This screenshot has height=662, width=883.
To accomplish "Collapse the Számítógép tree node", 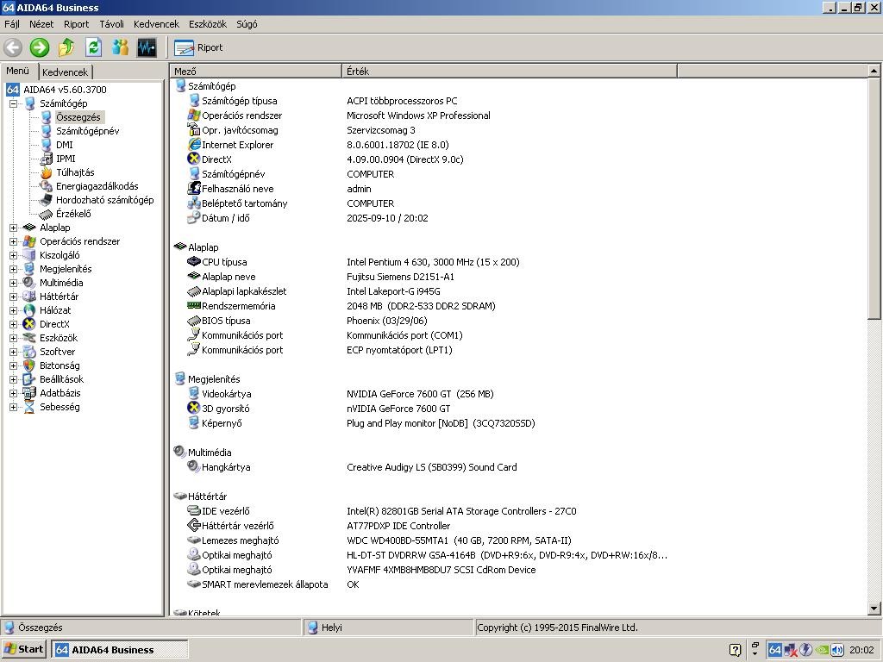I will [13, 103].
